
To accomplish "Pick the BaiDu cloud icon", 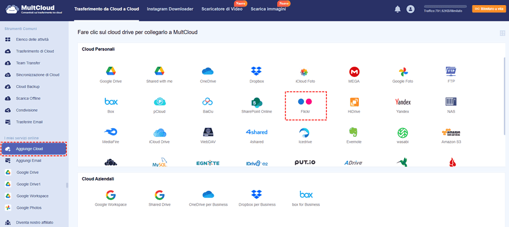I will (x=208, y=102).
